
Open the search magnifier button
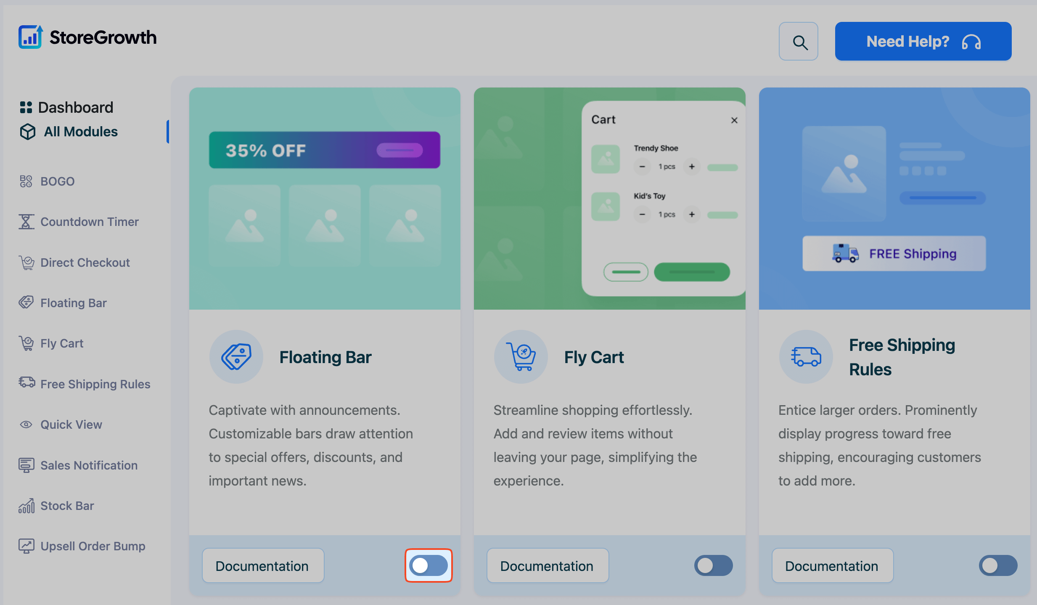click(798, 41)
